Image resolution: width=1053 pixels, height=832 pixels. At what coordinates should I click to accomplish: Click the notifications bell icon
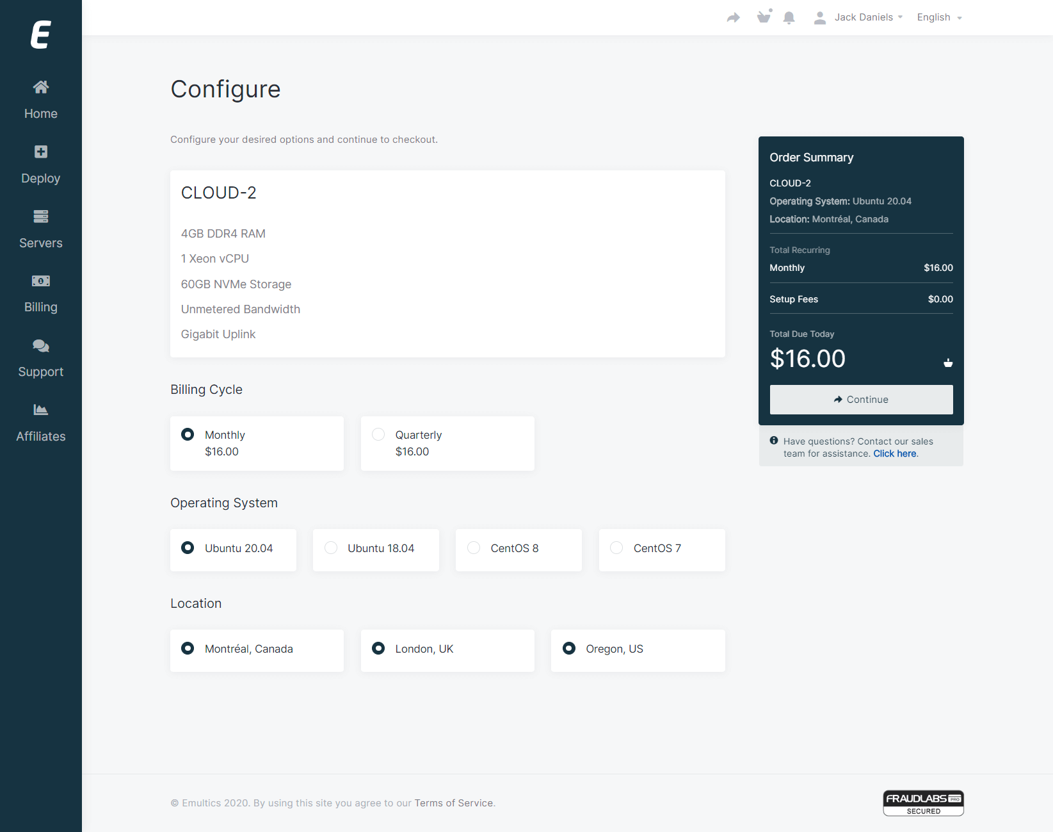(789, 18)
